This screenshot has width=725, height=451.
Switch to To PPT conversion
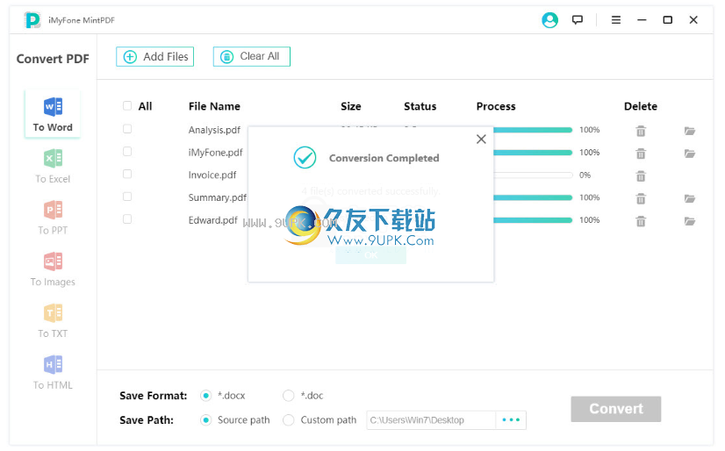coord(53,218)
